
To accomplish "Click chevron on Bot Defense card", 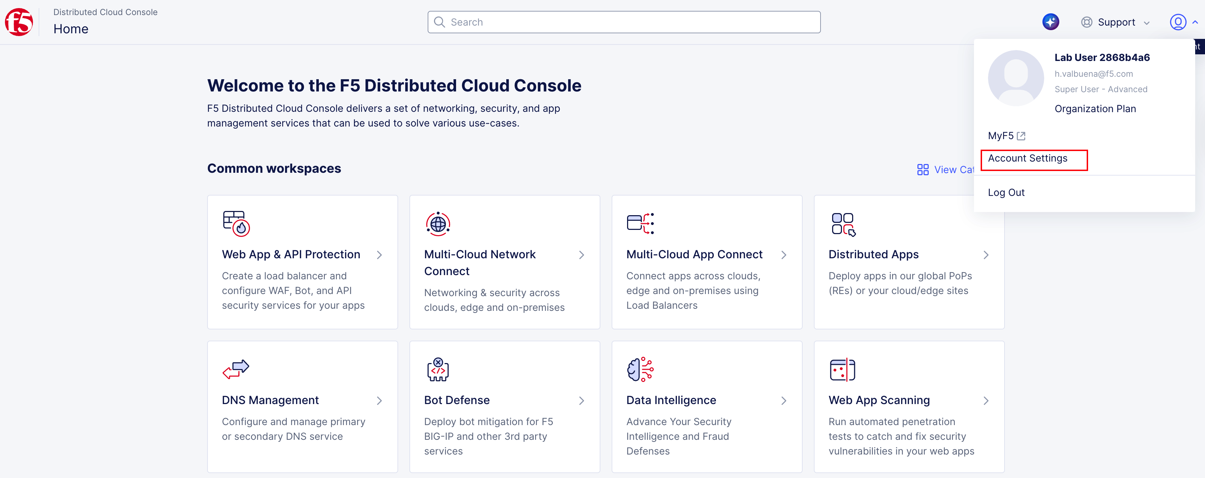I will click(x=581, y=401).
